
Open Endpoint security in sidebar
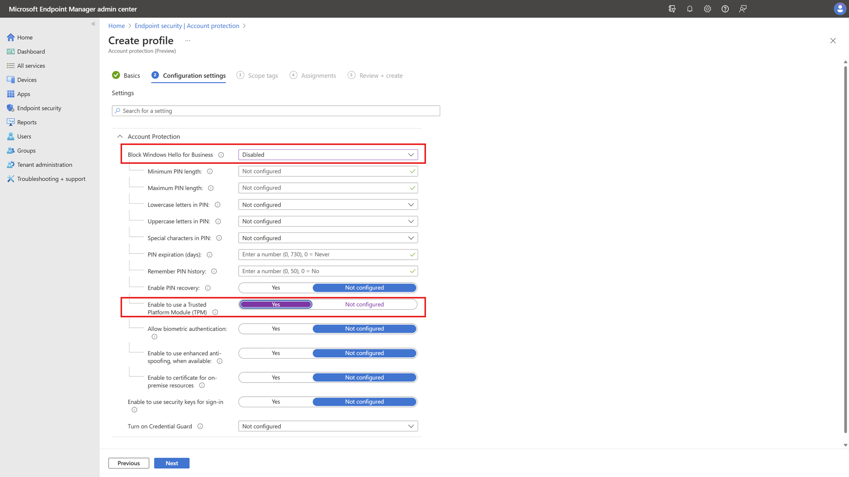[39, 108]
